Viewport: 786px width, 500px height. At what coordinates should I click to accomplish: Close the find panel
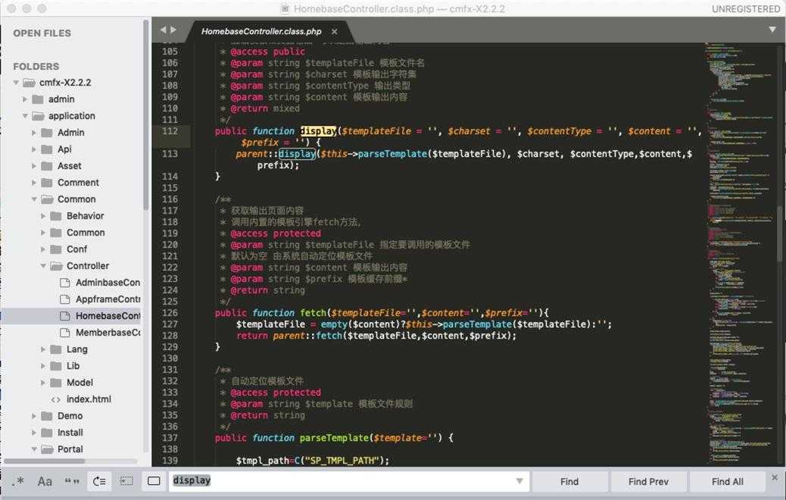[x=775, y=477]
